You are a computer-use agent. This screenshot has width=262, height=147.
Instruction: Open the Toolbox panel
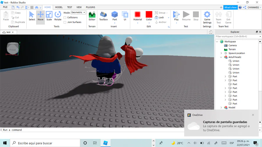(x=103, y=16)
